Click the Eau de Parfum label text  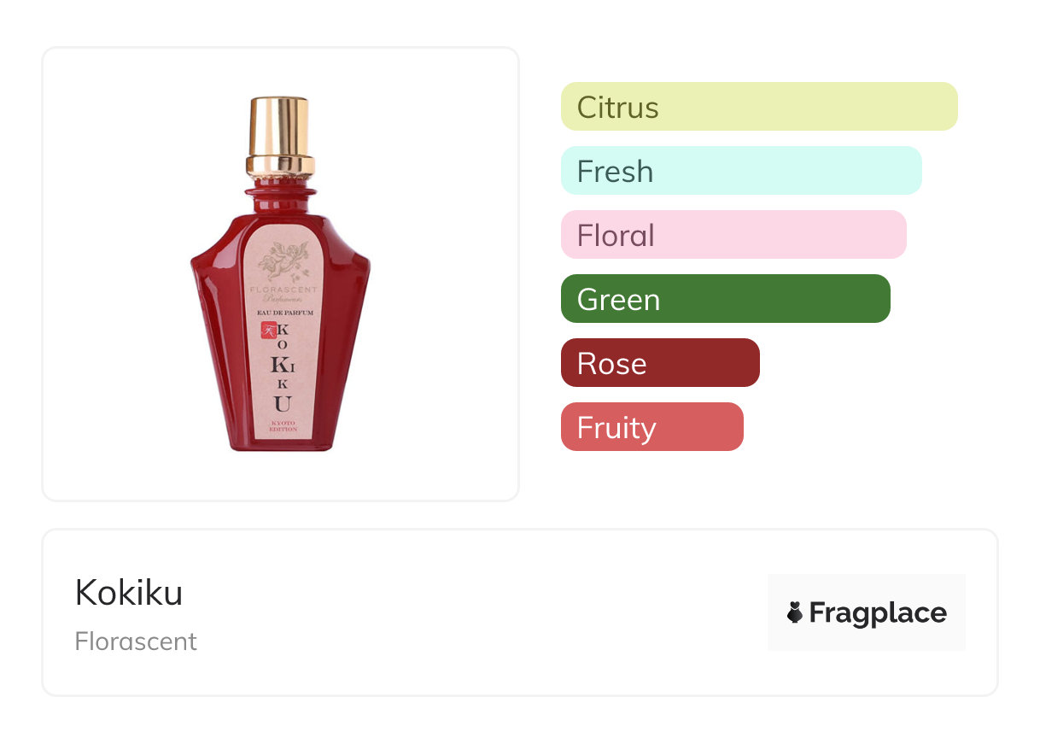(282, 313)
